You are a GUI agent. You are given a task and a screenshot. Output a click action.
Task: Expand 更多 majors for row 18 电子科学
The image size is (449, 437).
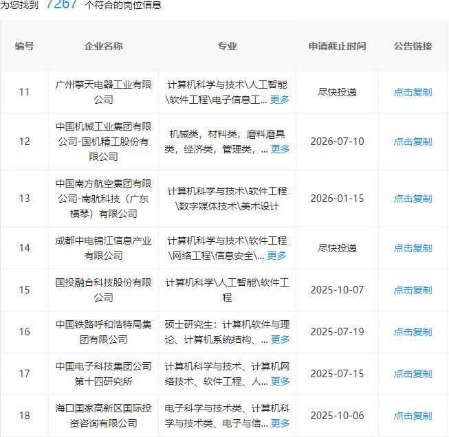(280, 423)
